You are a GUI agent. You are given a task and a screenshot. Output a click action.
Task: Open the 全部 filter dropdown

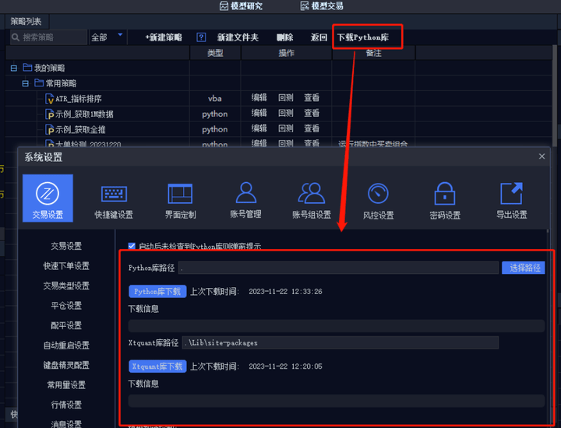[x=107, y=37]
